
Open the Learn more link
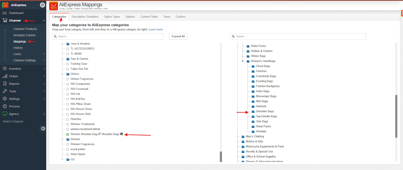tap(156, 29)
